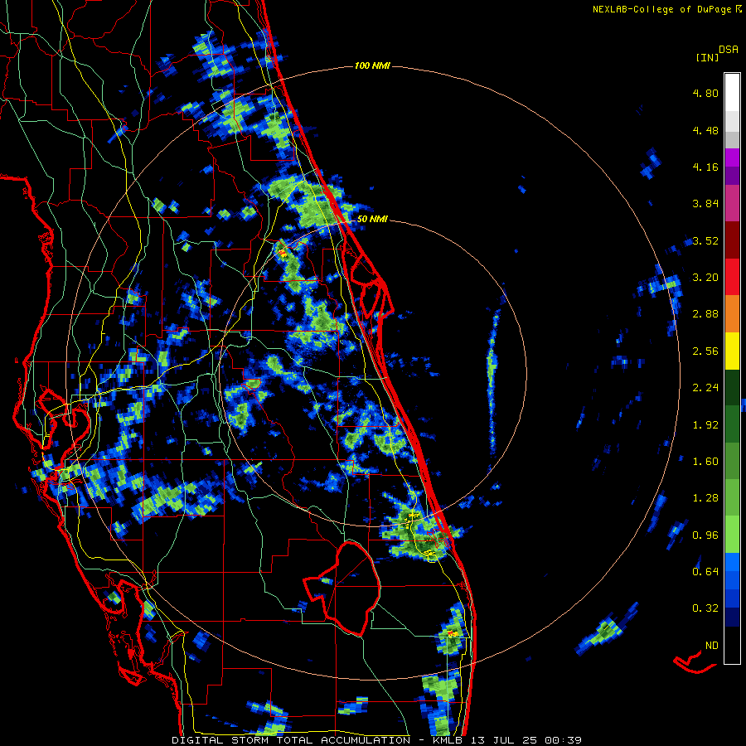746x746 pixels.
Task: Click the 100 NMI range ring label
Action: (372, 65)
